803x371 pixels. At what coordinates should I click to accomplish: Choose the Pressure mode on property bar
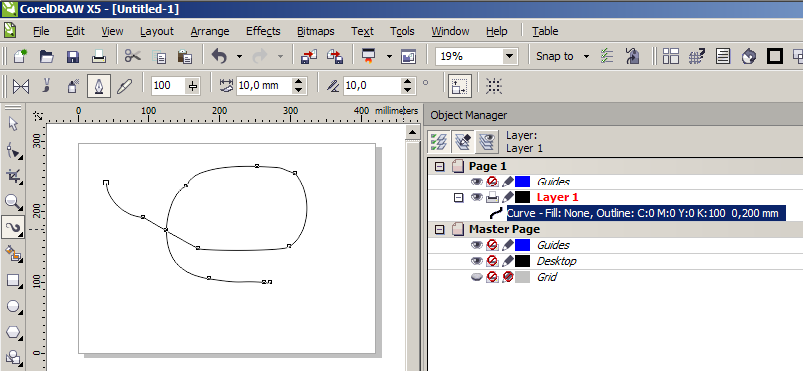coord(124,86)
